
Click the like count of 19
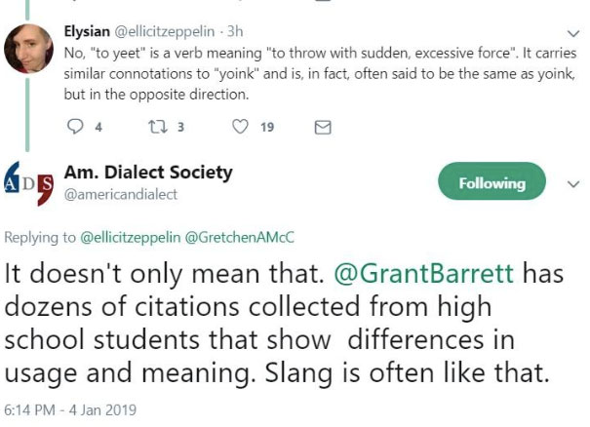point(266,127)
